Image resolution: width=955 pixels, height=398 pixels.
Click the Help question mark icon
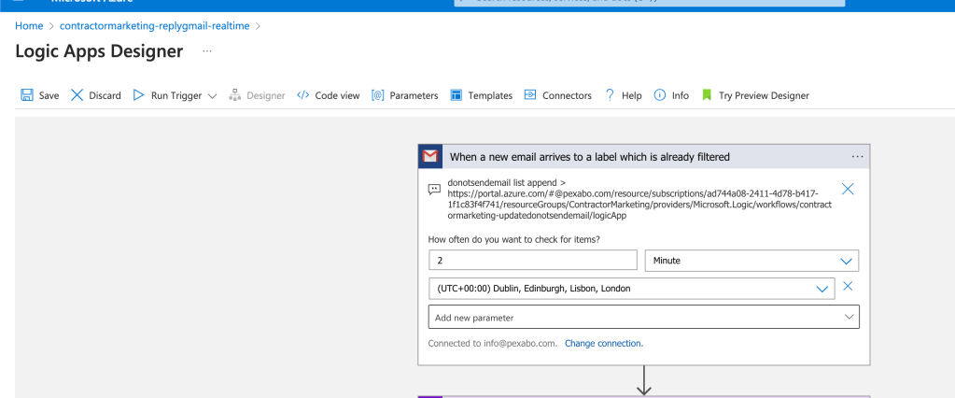pos(610,95)
